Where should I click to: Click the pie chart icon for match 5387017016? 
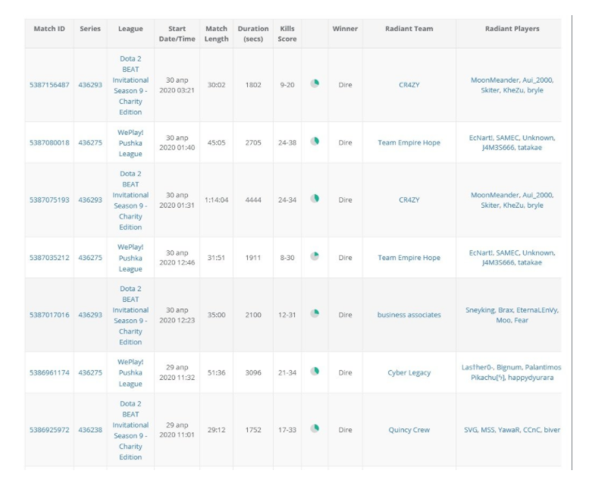(x=315, y=313)
